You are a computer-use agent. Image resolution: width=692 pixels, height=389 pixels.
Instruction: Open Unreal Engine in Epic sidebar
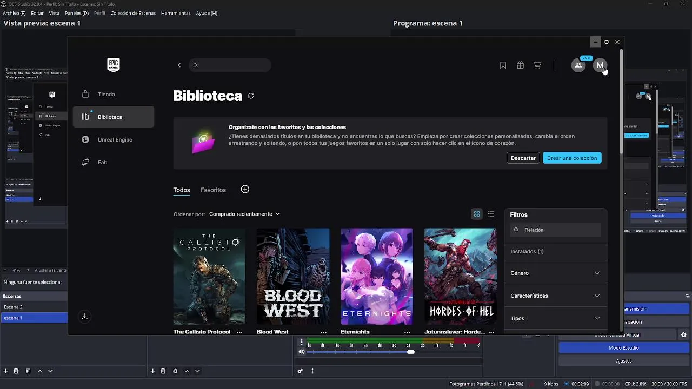(x=114, y=139)
